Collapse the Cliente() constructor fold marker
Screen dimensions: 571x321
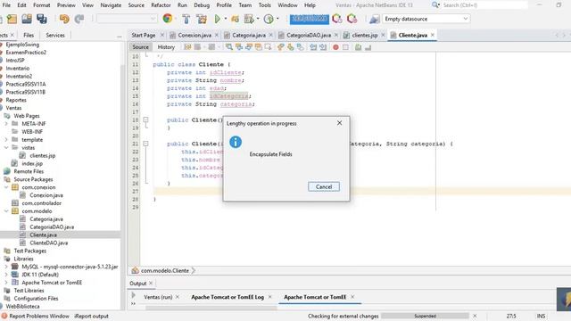coord(145,119)
